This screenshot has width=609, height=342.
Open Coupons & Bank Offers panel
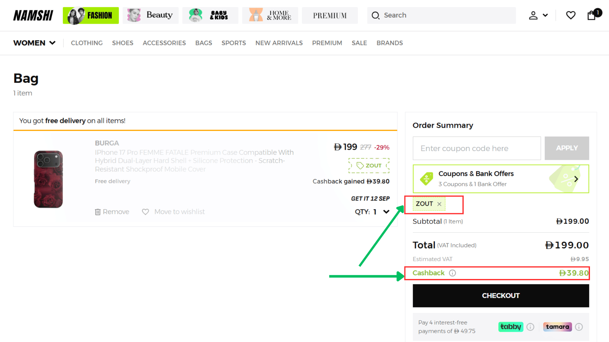pos(501,179)
